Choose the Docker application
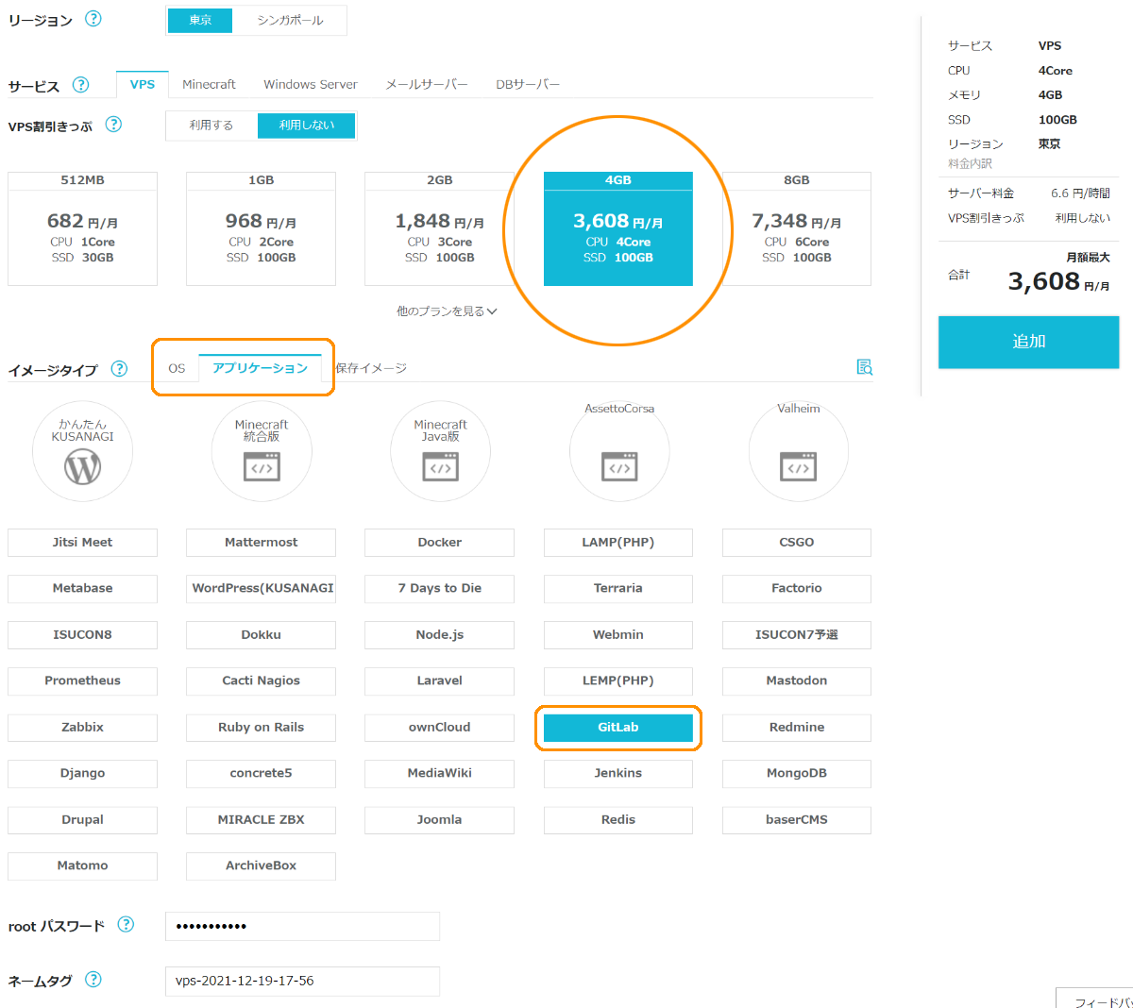The image size is (1133, 1008). pyautogui.click(x=440, y=543)
